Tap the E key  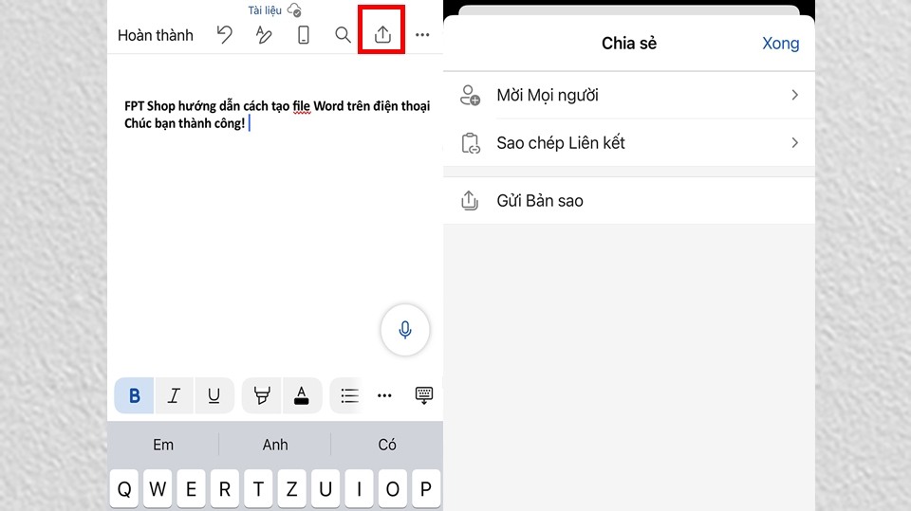191,489
